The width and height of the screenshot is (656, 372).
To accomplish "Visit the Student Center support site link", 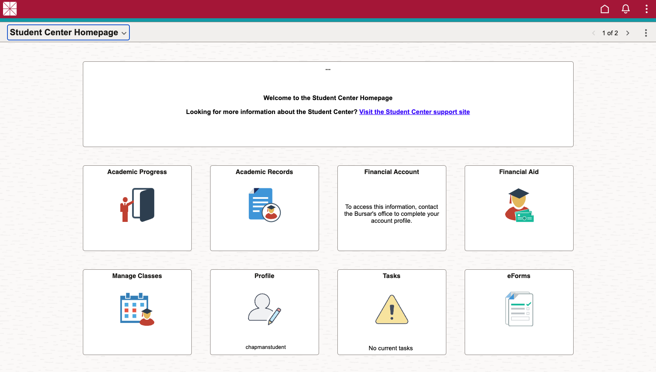I will (x=415, y=112).
